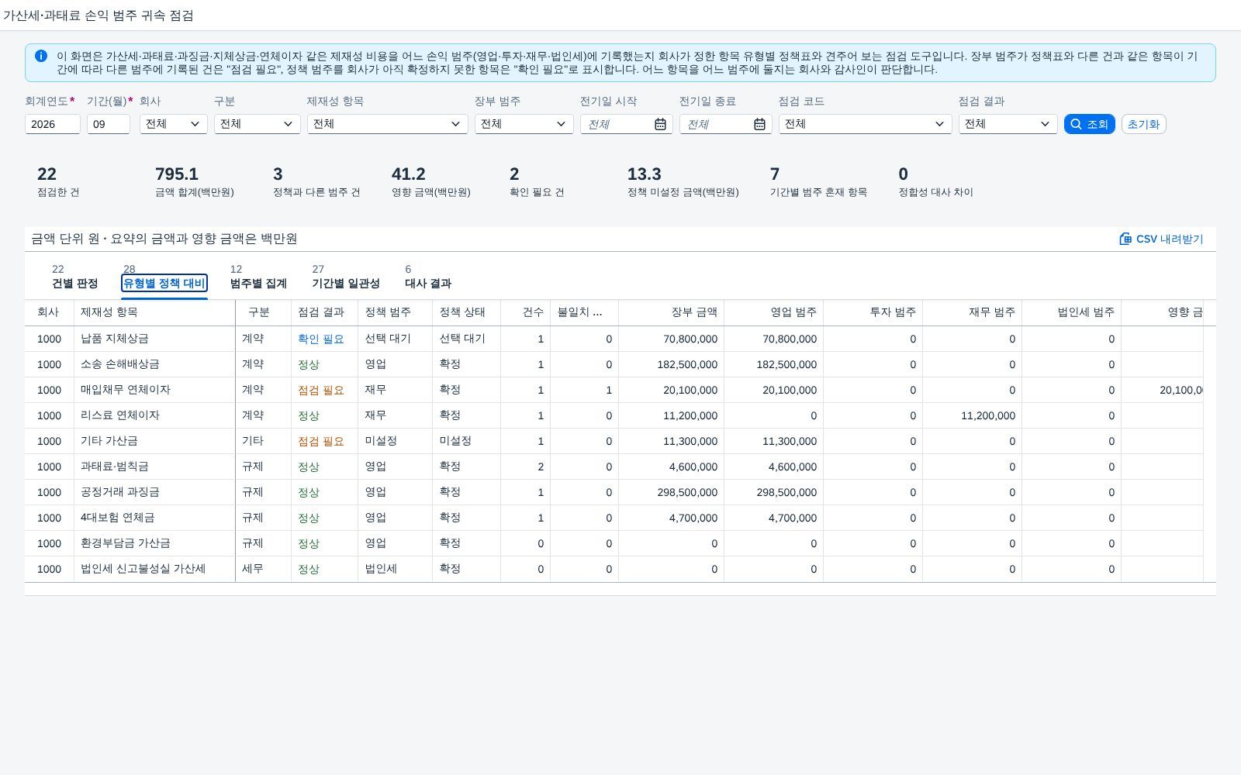
Task: Click the 기간별 범주 혼재 항목 summary tile
Action: coord(818,182)
